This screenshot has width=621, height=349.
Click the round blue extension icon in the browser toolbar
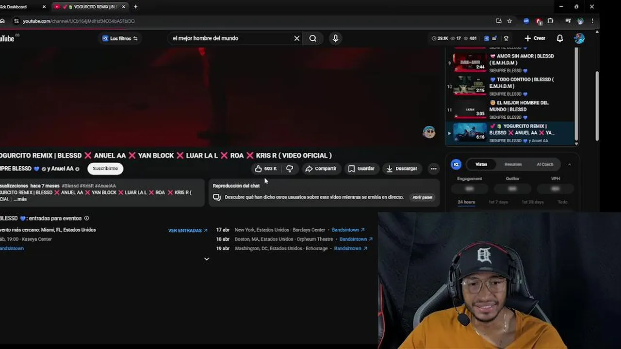pyautogui.click(x=526, y=21)
